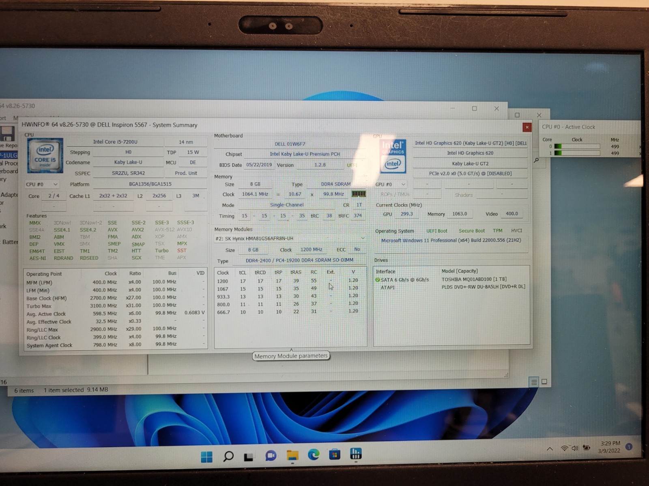Screen dimensions: 649x486
Task: Click the PCIe v2.0 x0 DISABLED field
Action: [x=470, y=173]
